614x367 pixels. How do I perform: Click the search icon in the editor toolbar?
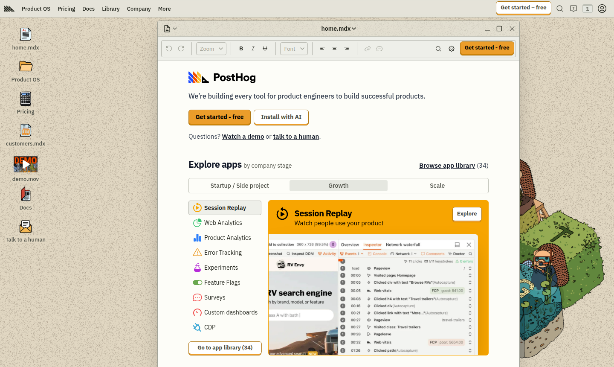tap(438, 49)
